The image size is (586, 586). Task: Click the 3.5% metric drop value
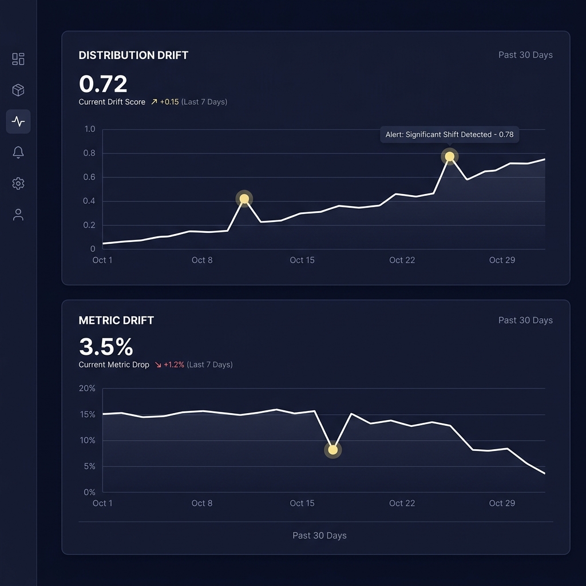106,346
